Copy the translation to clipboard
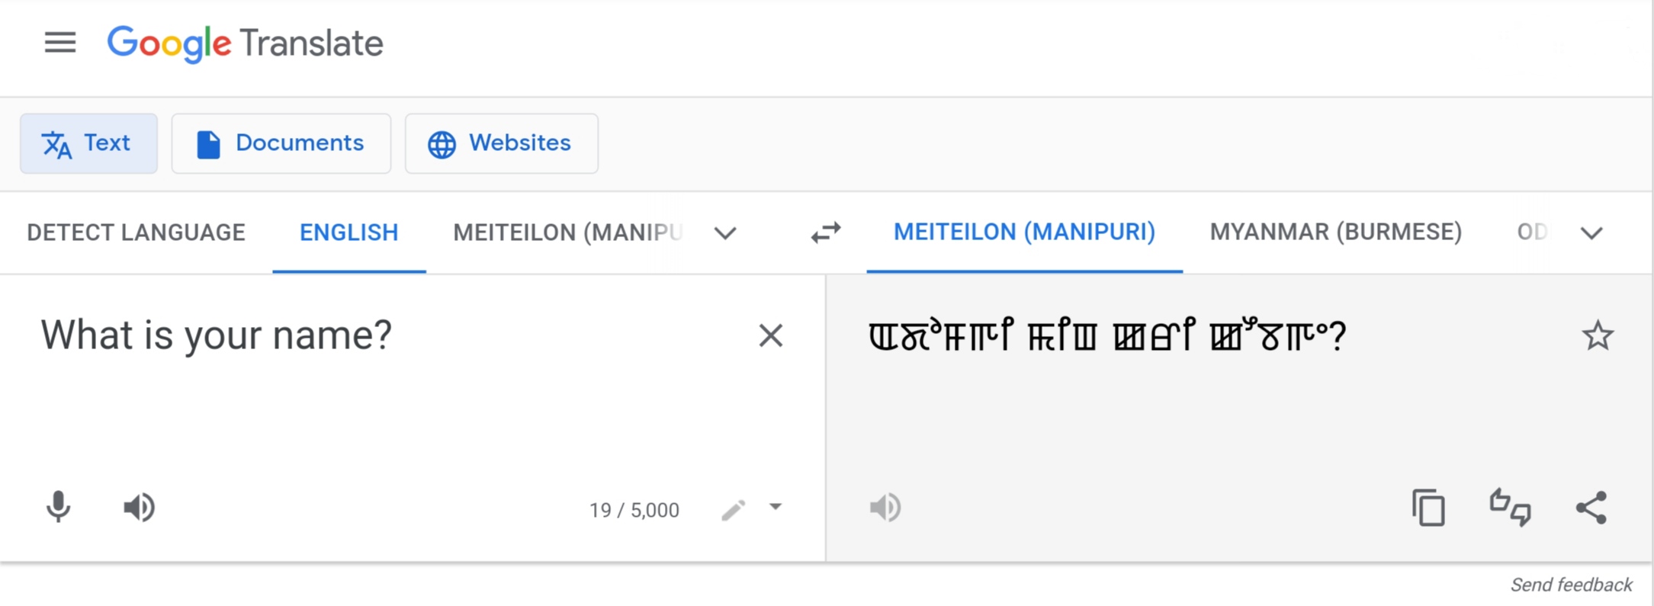This screenshot has width=1654, height=606. coord(1428,508)
